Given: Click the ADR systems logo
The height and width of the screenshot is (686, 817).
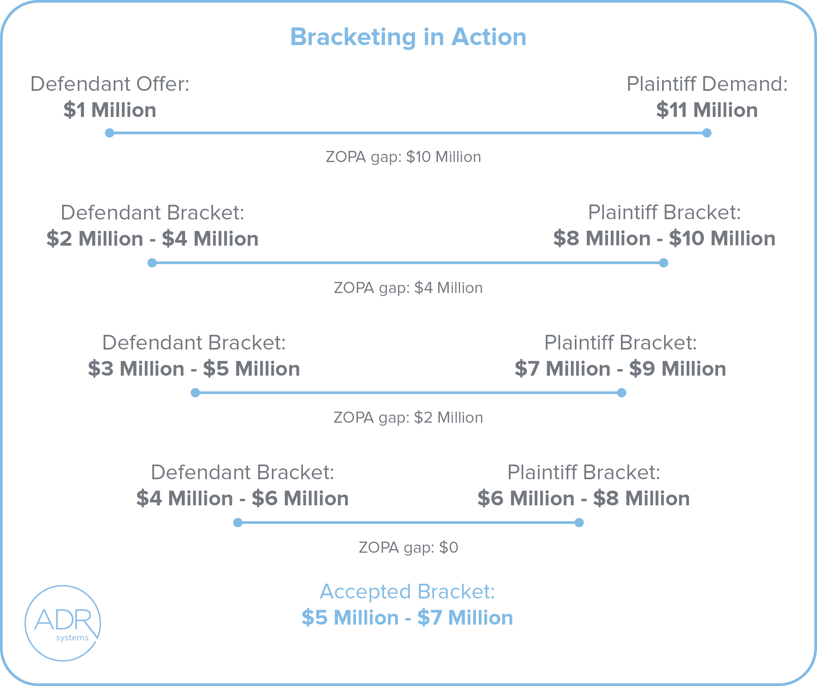Looking at the screenshot, I should 63,623.
